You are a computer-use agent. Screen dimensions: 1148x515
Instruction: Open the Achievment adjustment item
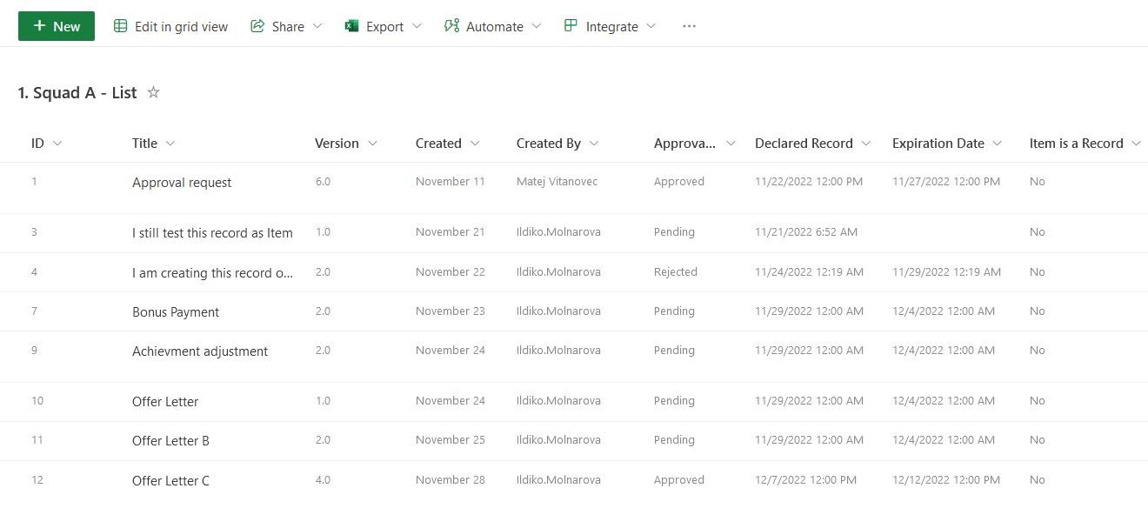pos(200,351)
